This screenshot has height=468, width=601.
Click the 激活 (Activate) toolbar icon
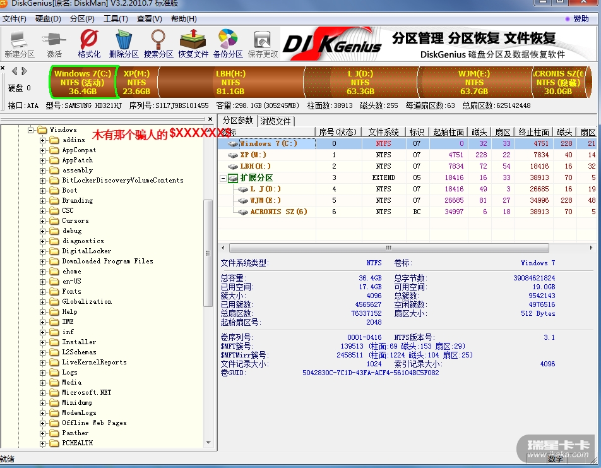[x=54, y=44]
